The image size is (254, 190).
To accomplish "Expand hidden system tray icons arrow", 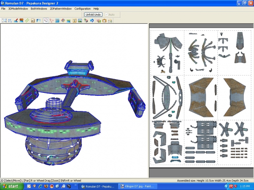I will [226, 187].
